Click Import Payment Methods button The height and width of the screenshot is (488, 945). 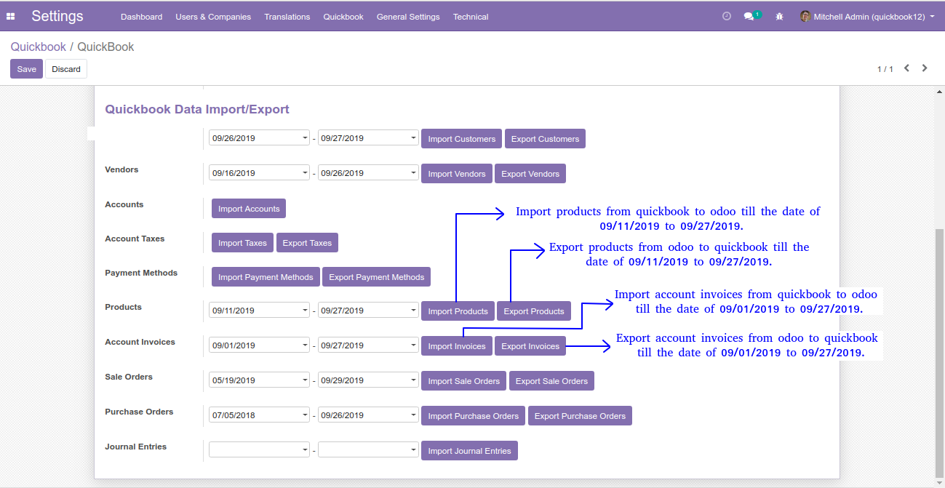tap(266, 277)
